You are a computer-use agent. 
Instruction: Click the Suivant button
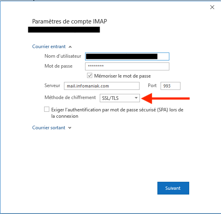[173, 188]
